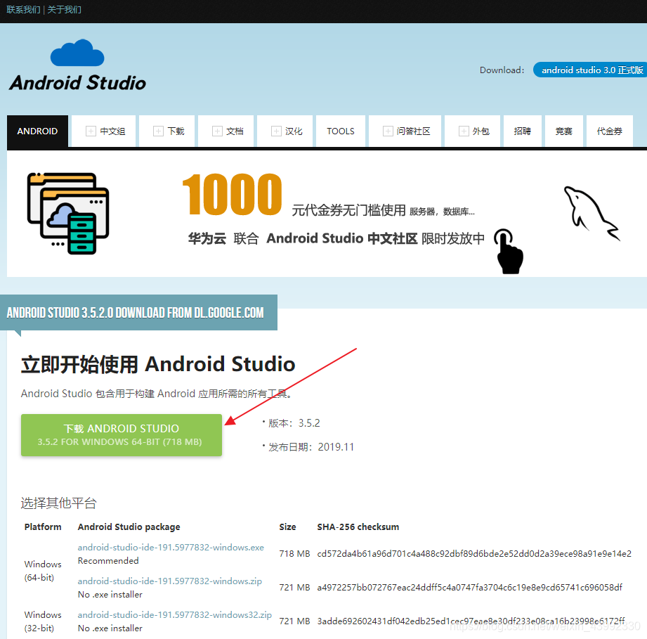Image resolution: width=647 pixels, height=639 pixels.
Task: Open the 汉化 menu label
Action: 294,131
